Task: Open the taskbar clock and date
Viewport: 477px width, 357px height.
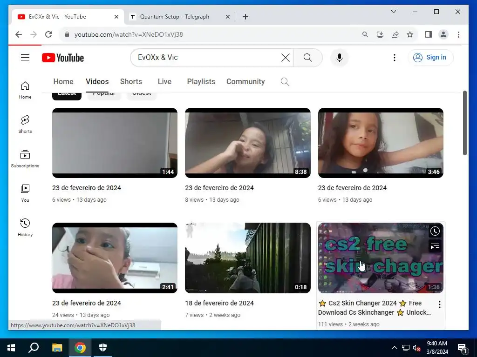Action: [437, 348]
